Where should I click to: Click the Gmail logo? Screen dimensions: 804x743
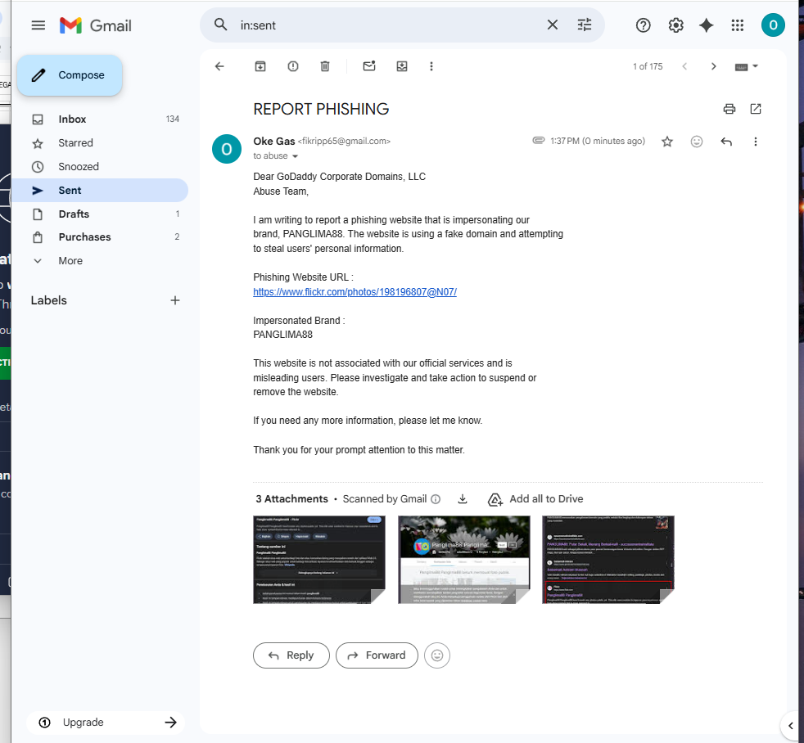click(x=95, y=25)
